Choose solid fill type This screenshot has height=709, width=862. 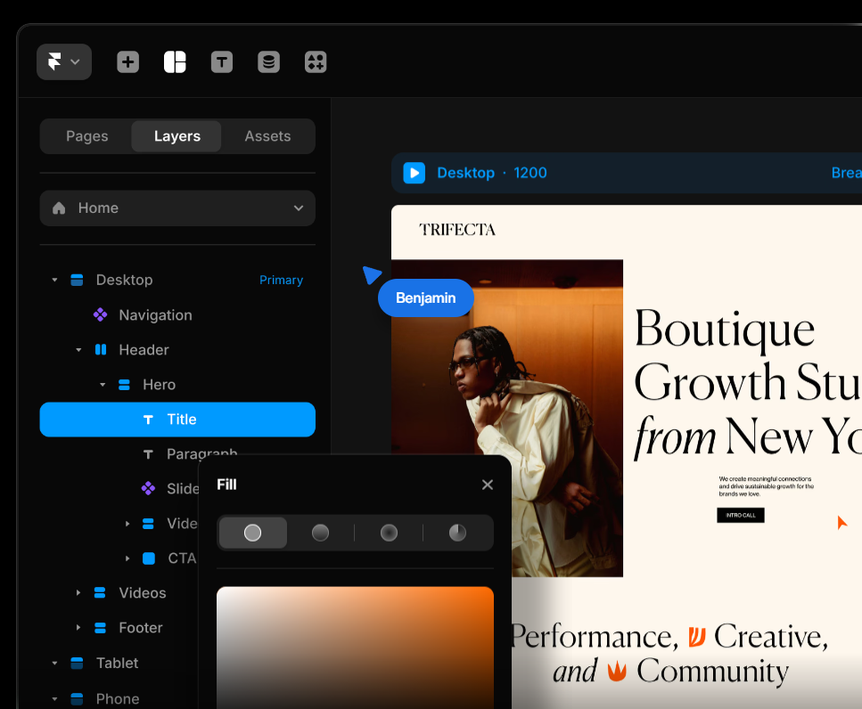[253, 533]
